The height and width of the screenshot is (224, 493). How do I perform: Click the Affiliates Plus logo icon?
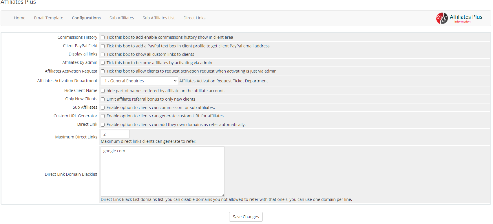(x=442, y=18)
